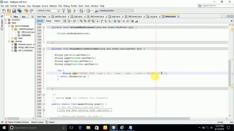Go to Previous Bookmark icon
Image resolution: width=234 pixels, height=131 pixels.
tap(102, 21)
